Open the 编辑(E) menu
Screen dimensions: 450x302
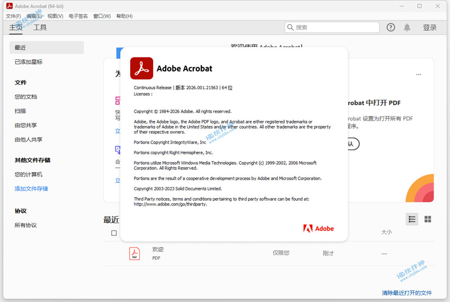[34, 16]
